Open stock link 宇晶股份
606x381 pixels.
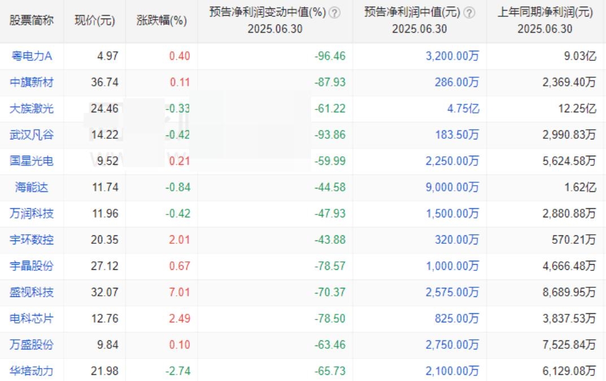tap(32, 266)
